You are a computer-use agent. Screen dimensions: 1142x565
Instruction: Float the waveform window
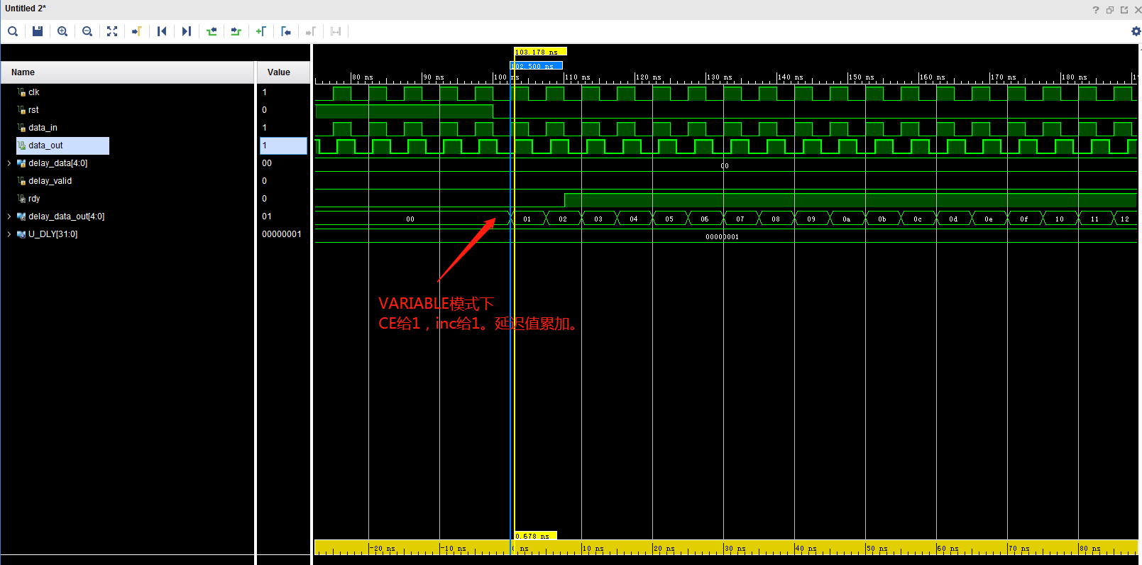tap(1124, 10)
